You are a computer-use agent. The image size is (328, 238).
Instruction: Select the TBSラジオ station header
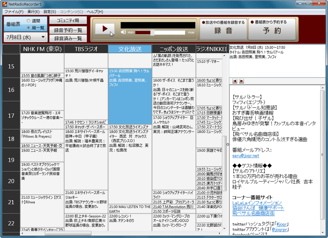[86, 49]
